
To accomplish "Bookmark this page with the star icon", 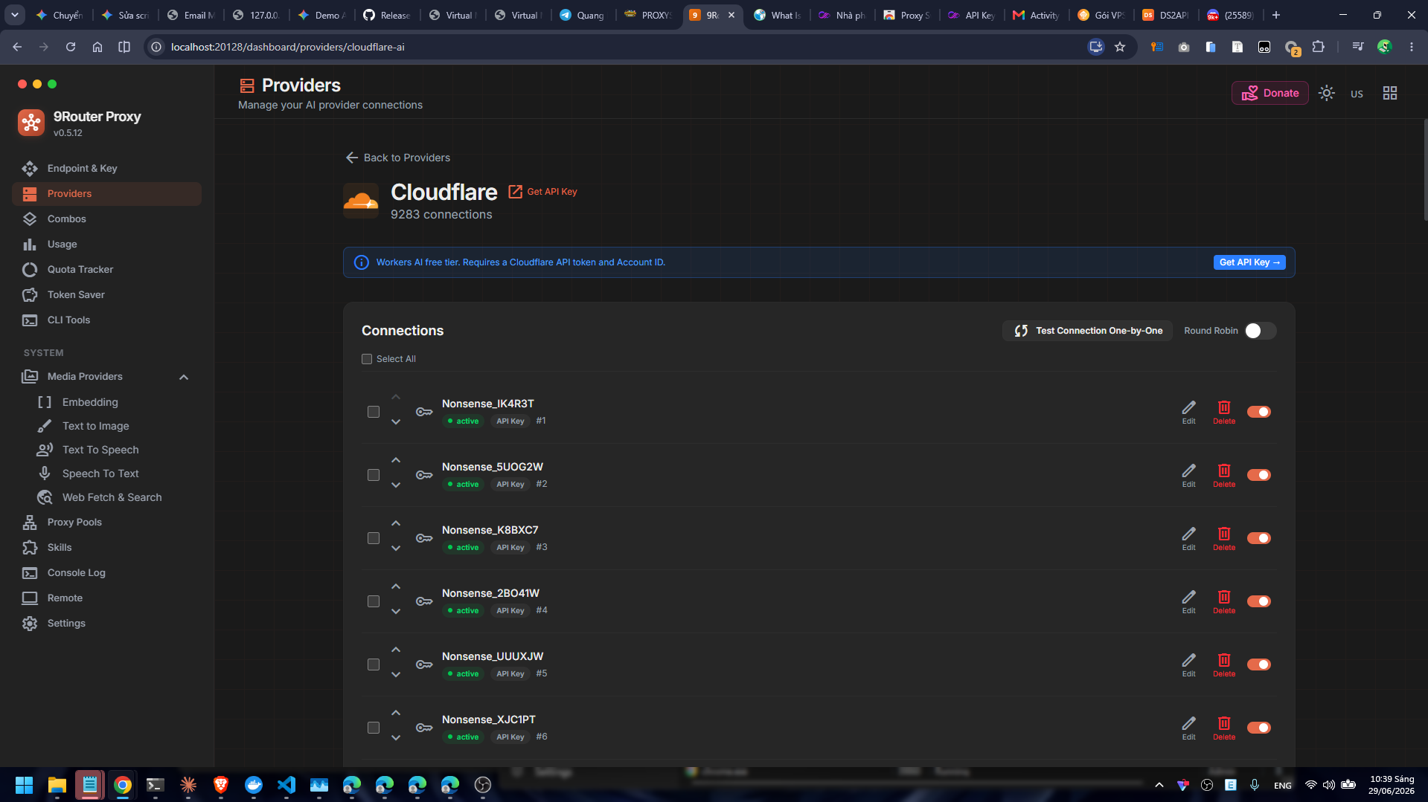I will (1120, 47).
